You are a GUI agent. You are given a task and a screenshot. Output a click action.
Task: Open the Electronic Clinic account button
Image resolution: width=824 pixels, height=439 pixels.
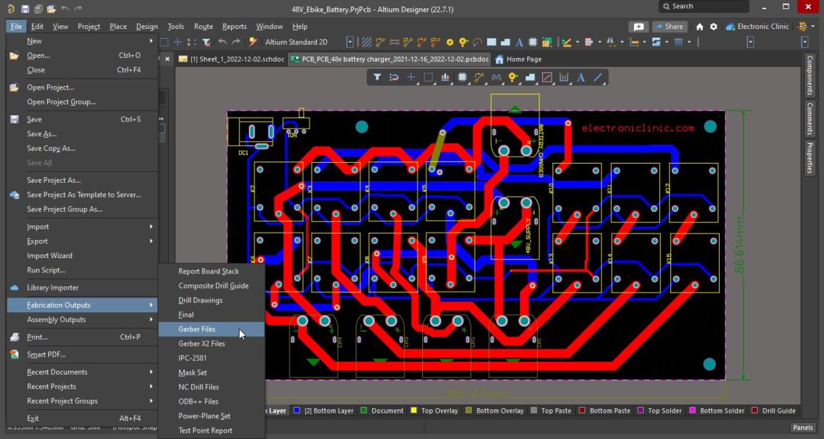coord(757,26)
